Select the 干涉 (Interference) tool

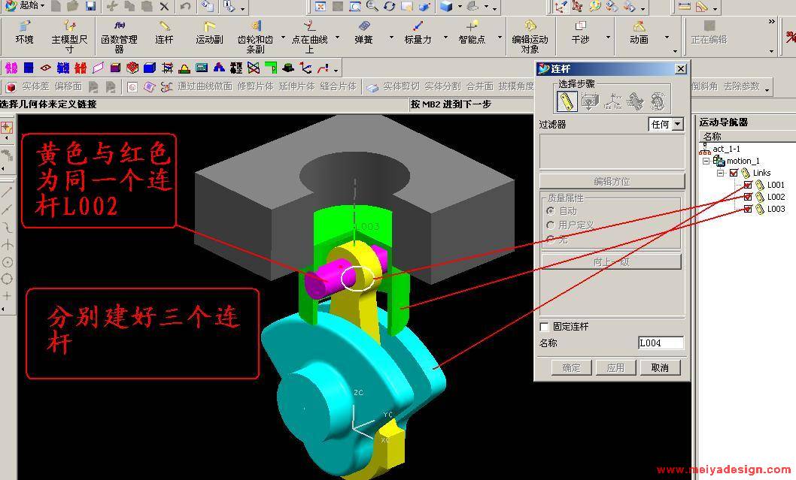(580, 34)
